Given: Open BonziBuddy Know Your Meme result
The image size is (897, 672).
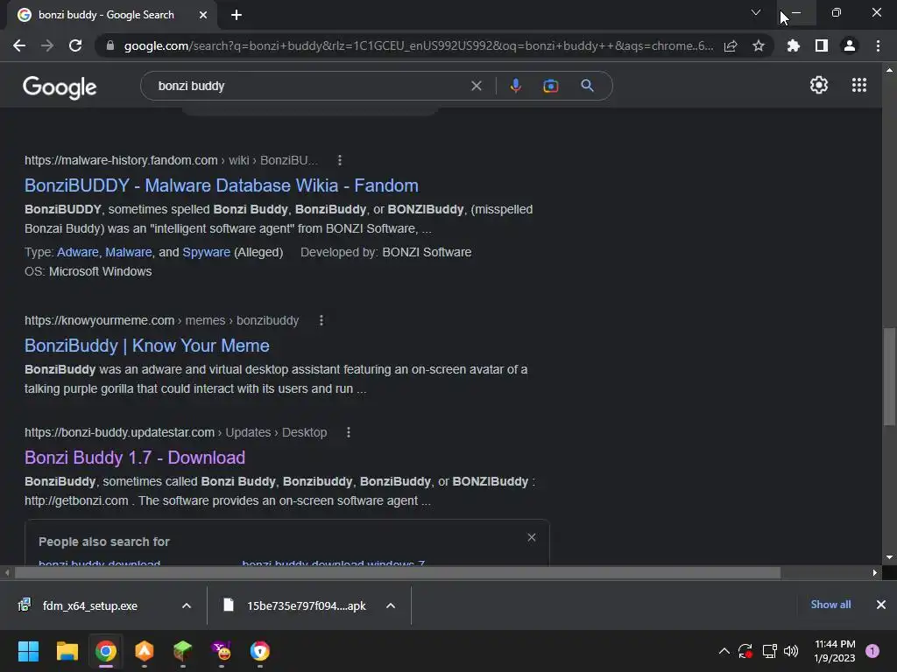Looking at the screenshot, I should coord(147,346).
